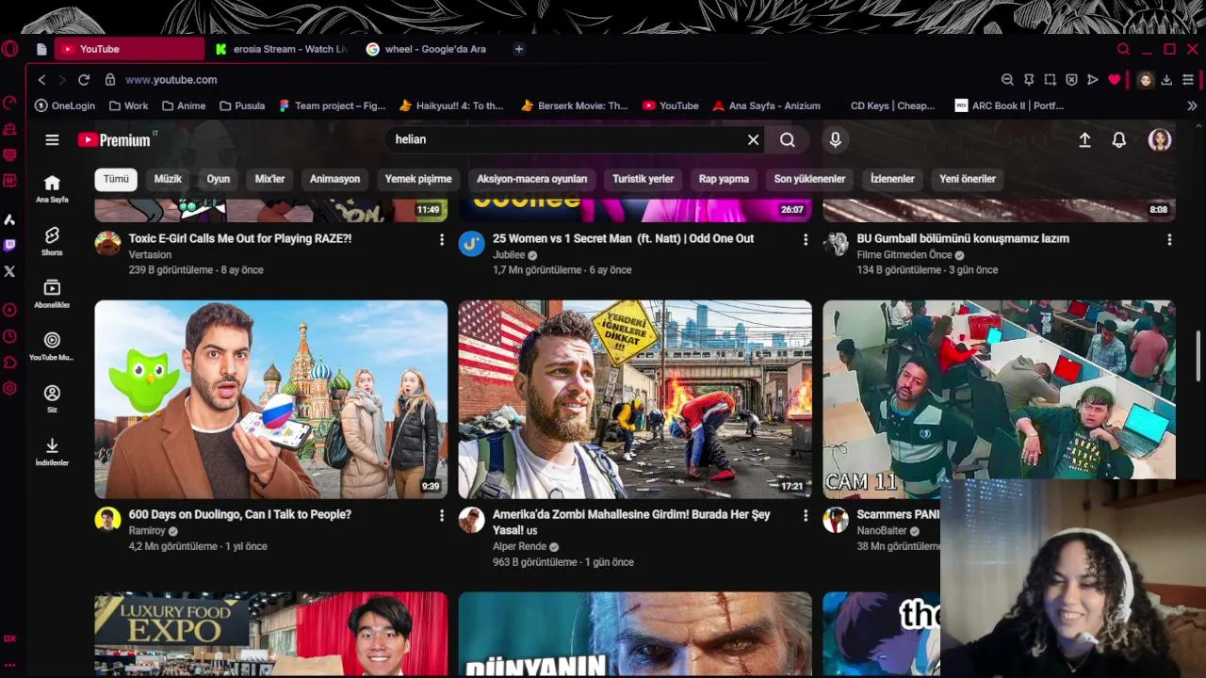
Task: Open the notifications bell
Action: click(1119, 139)
